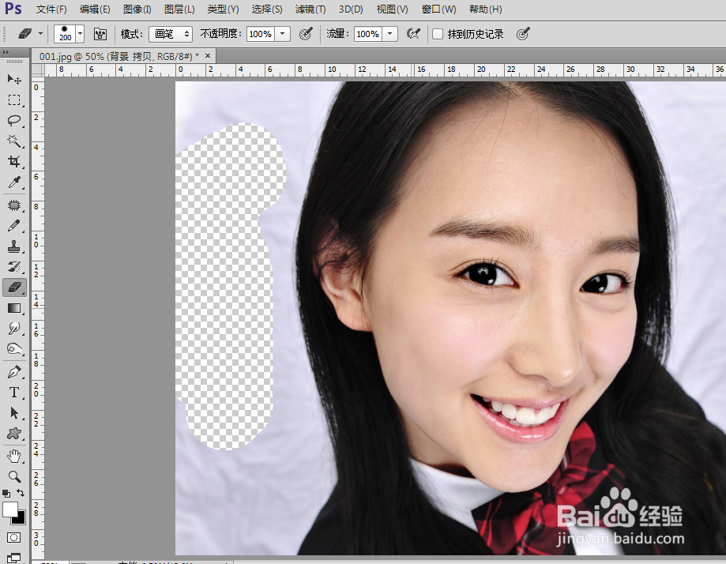
Task: Select the Gradient tool
Action: [14, 308]
